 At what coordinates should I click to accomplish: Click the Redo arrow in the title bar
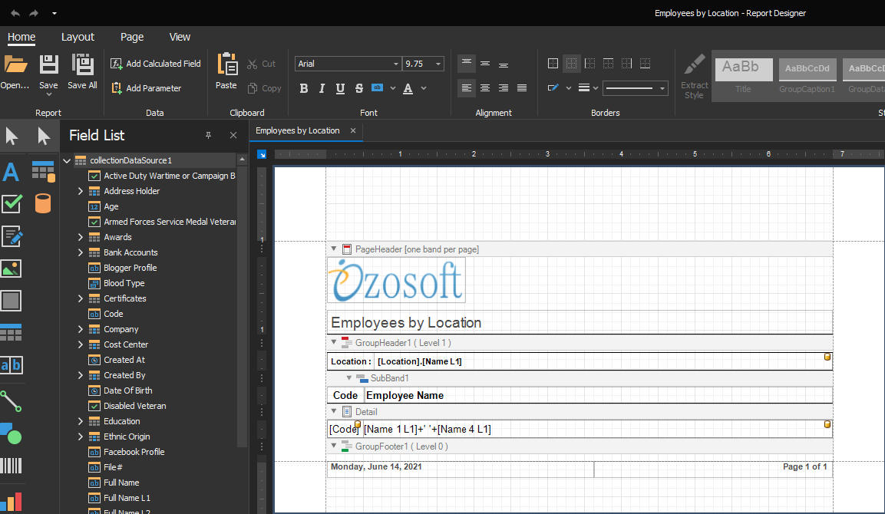34,13
